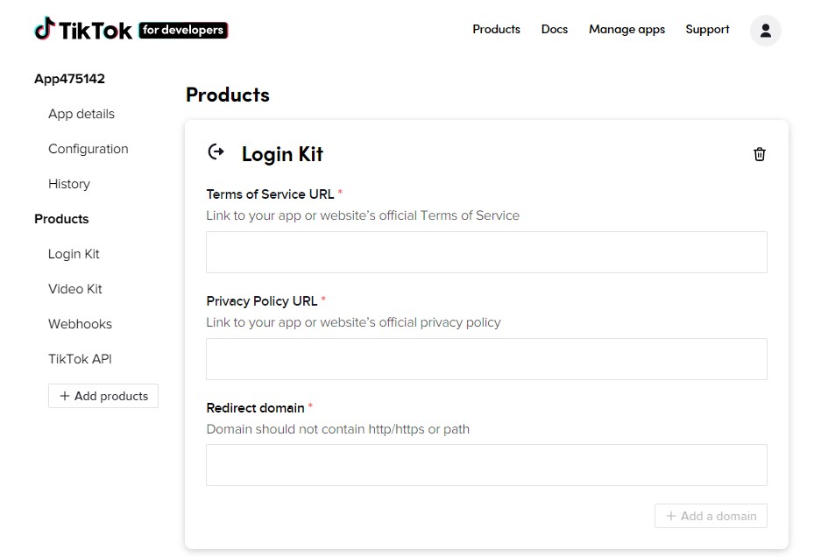
Task: Go to Manage apps
Action: 626,29
